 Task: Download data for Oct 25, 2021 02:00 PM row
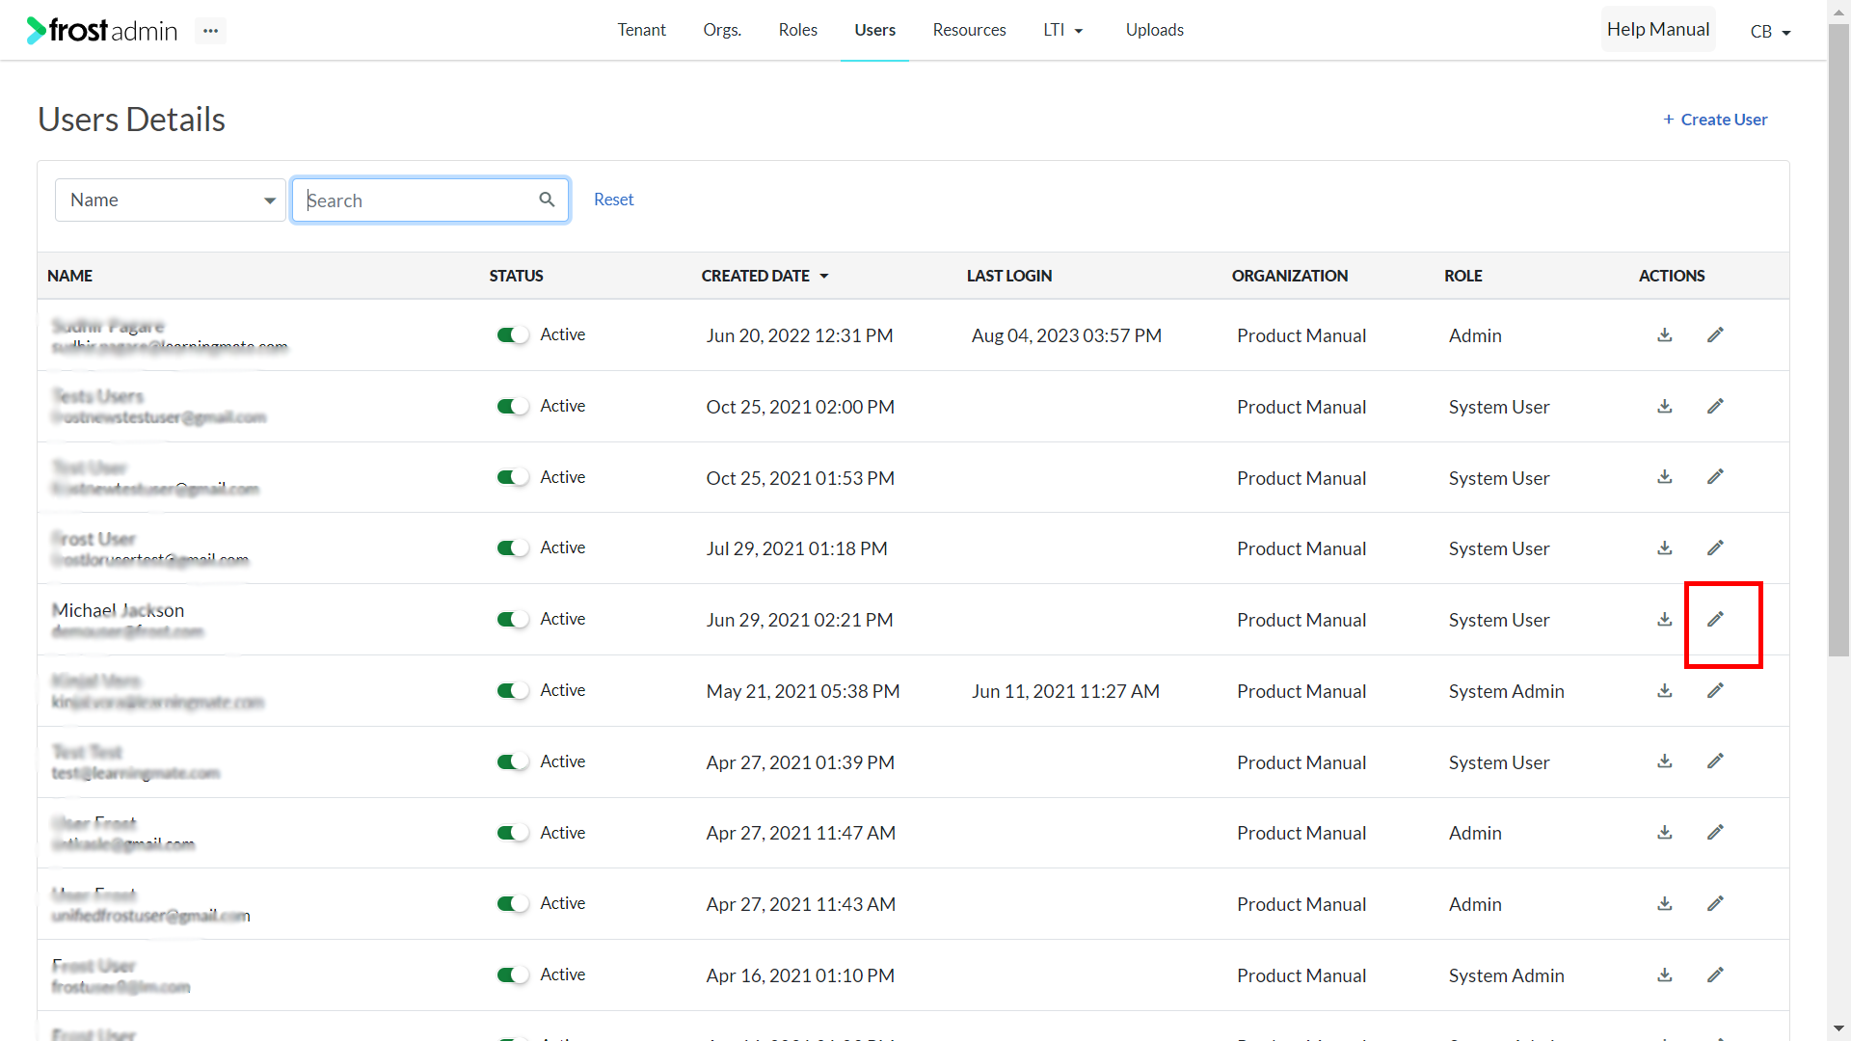[x=1665, y=407]
